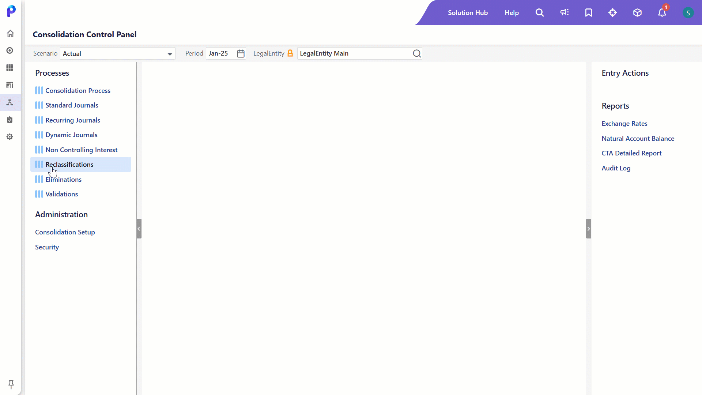This screenshot has height=395, width=702.
Task: Select the Bookmarks icon in header
Action: (x=589, y=12)
